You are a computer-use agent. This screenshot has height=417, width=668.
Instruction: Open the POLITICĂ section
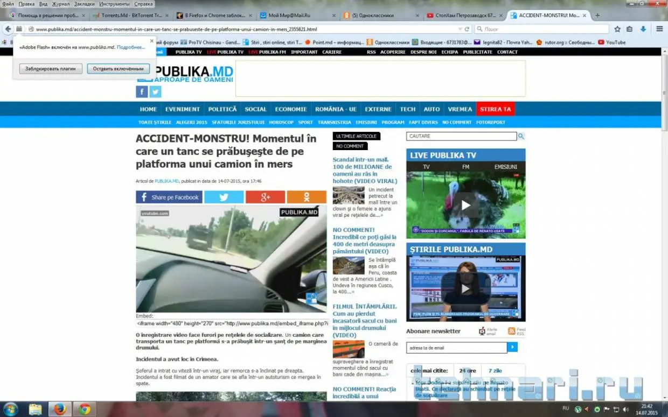coord(222,109)
